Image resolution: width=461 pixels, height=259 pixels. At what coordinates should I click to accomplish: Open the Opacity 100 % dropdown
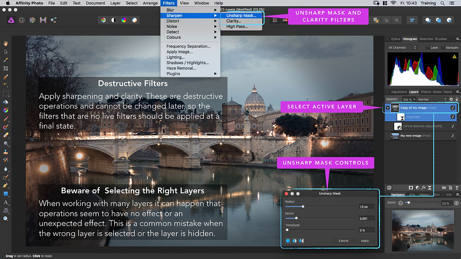409,100
